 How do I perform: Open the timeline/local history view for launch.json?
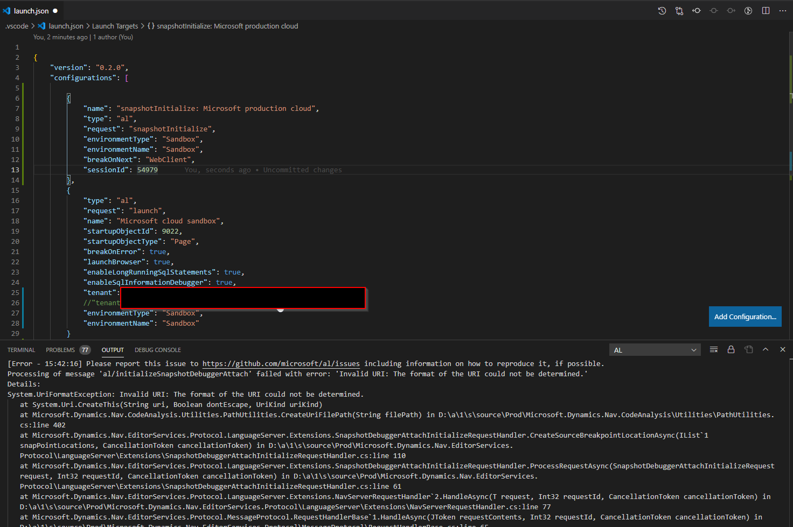point(662,10)
